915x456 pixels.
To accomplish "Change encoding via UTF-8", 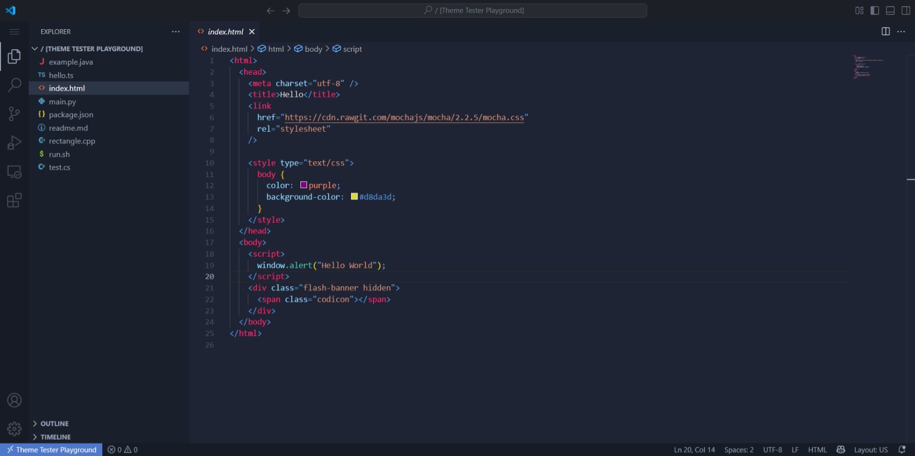I will pos(773,450).
